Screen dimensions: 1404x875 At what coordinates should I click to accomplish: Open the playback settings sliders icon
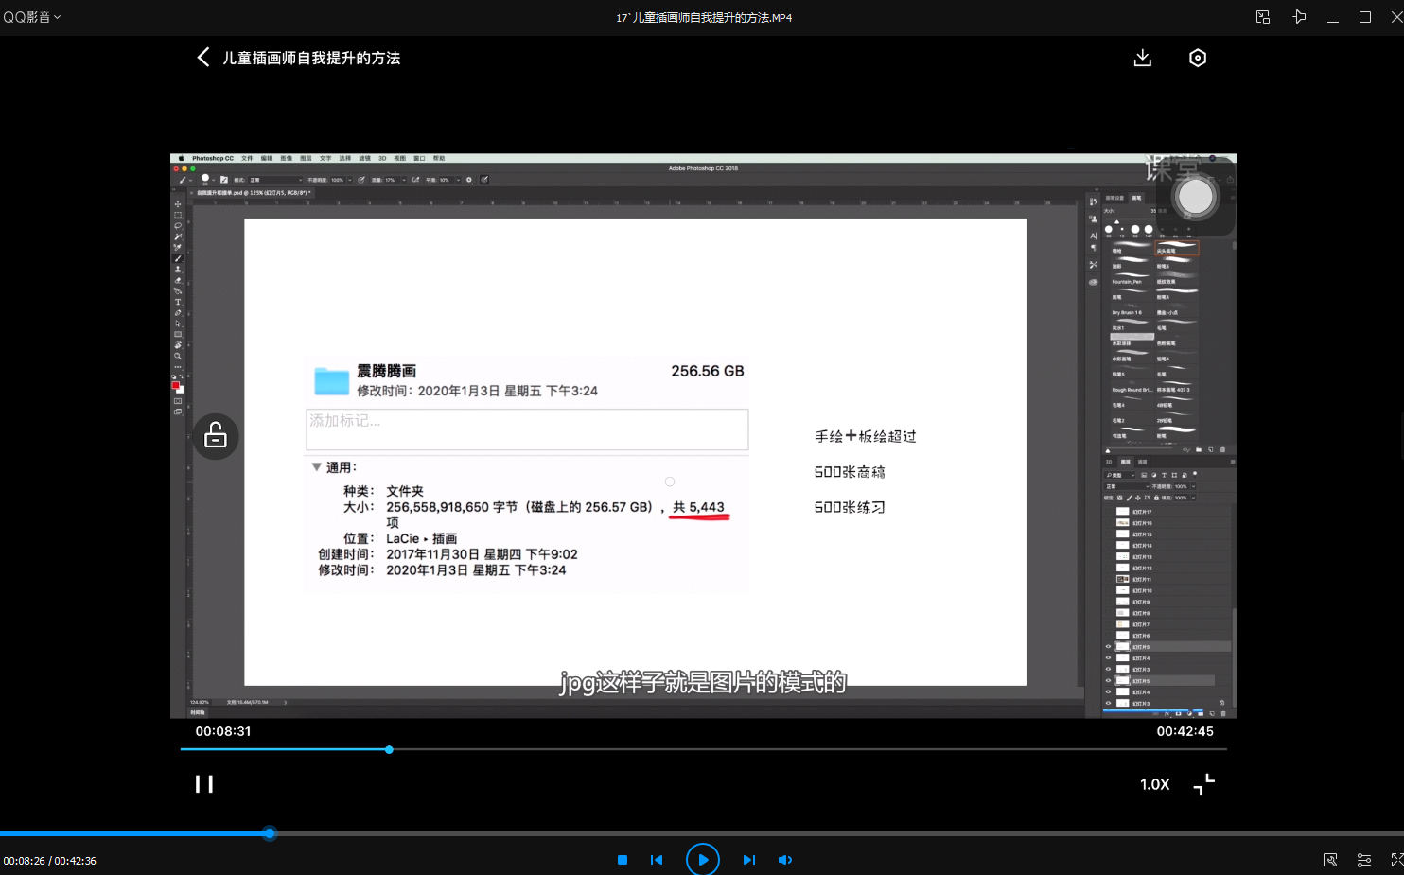click(1363, 860)
